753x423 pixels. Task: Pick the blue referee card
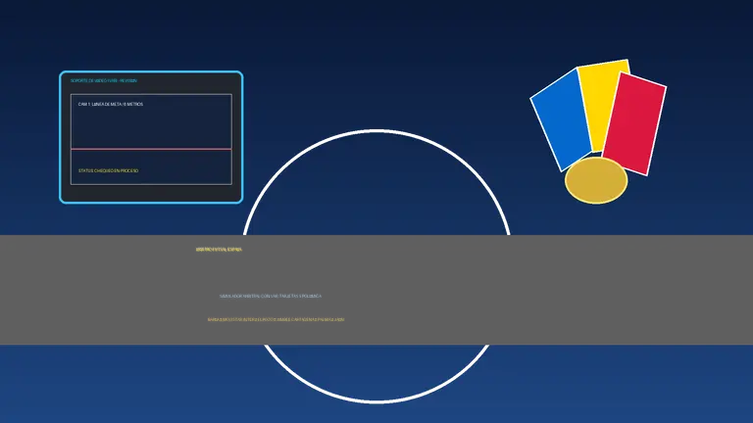point(560,119)
